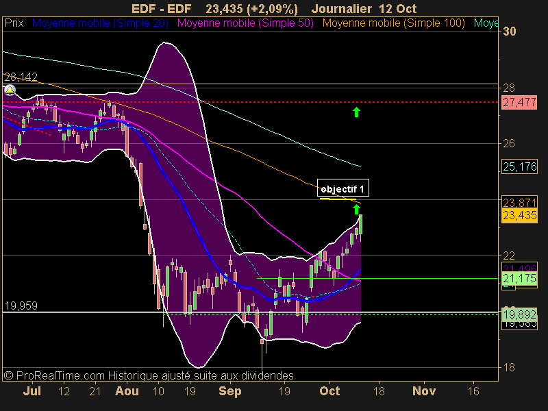Screen dimensions: 548x411
Task: Click the 12 date label after Jul
Action: click(64, 390)
